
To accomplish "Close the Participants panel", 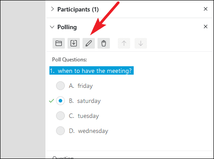I will [x=206, y=9].
